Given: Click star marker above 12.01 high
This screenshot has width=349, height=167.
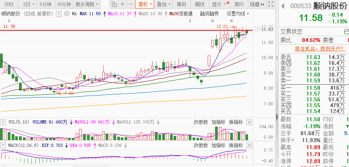Looking at the screenshot, I should coord(231,21).
